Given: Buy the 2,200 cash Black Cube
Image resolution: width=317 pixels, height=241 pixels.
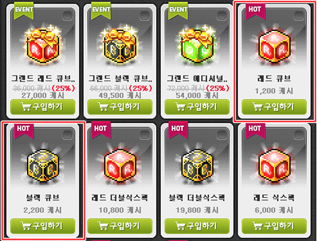Looking at the screenshot, I should 43,226.
